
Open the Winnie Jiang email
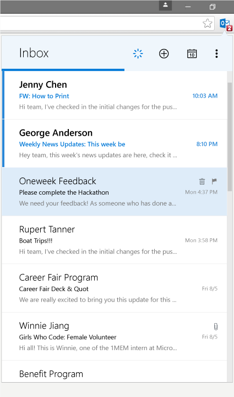[x=115, y=336]
